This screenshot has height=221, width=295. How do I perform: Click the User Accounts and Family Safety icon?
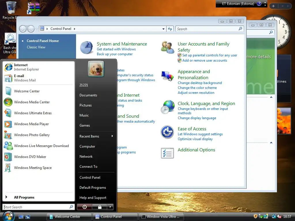[x=167, y=47]
